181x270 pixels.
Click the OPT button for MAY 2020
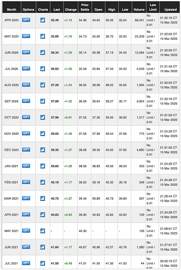click(26, 36)
